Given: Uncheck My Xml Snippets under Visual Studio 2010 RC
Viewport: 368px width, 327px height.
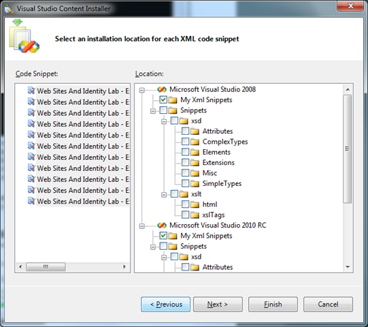Looking at the screenshot, I should (163, 236).
